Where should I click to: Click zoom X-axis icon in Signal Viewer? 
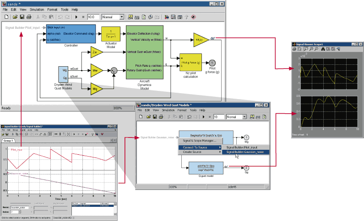coord(311,49)
